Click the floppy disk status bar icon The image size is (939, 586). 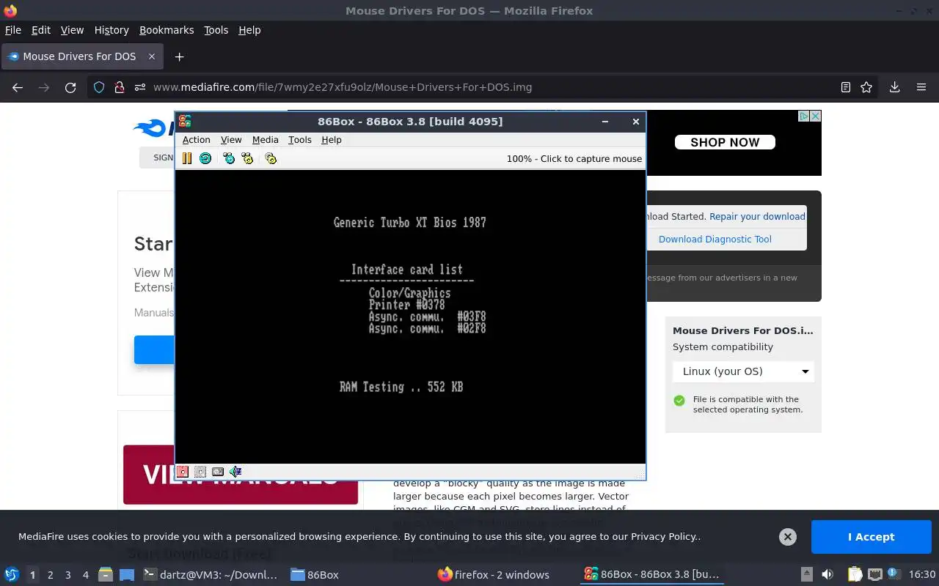(183, 472)
